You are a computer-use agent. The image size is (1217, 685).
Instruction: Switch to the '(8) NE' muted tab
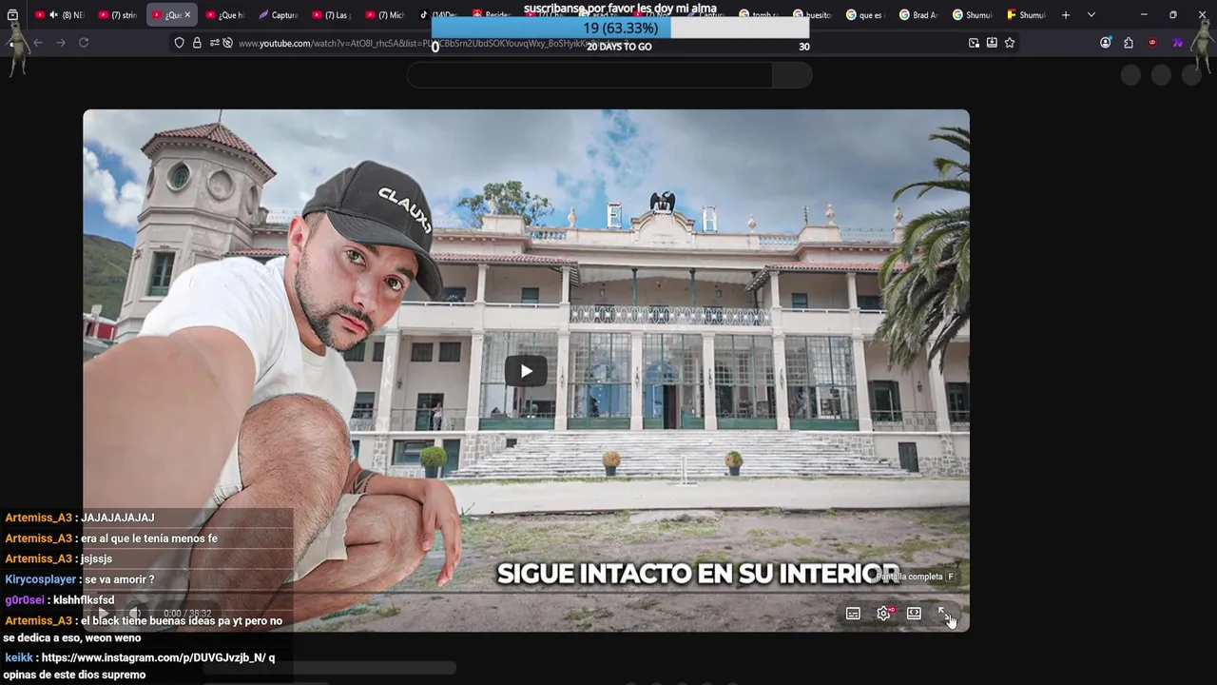point(61,15)
